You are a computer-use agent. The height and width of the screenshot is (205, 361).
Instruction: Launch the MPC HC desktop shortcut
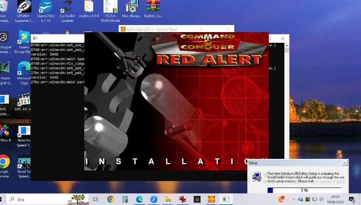[x=23, y=102]
